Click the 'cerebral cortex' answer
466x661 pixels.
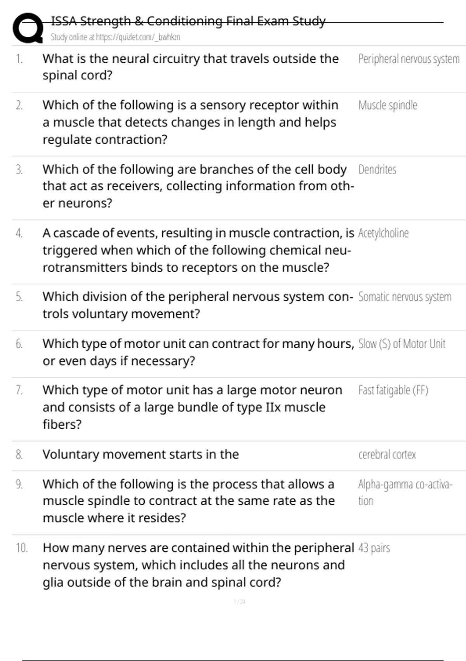(387, 455)
